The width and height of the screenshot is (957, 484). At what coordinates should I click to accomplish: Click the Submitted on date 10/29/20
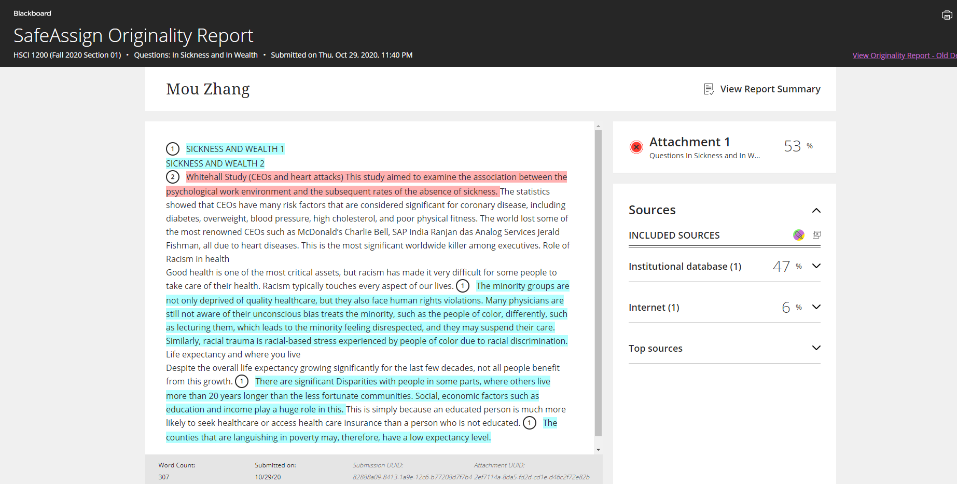(x=268, y=477)
